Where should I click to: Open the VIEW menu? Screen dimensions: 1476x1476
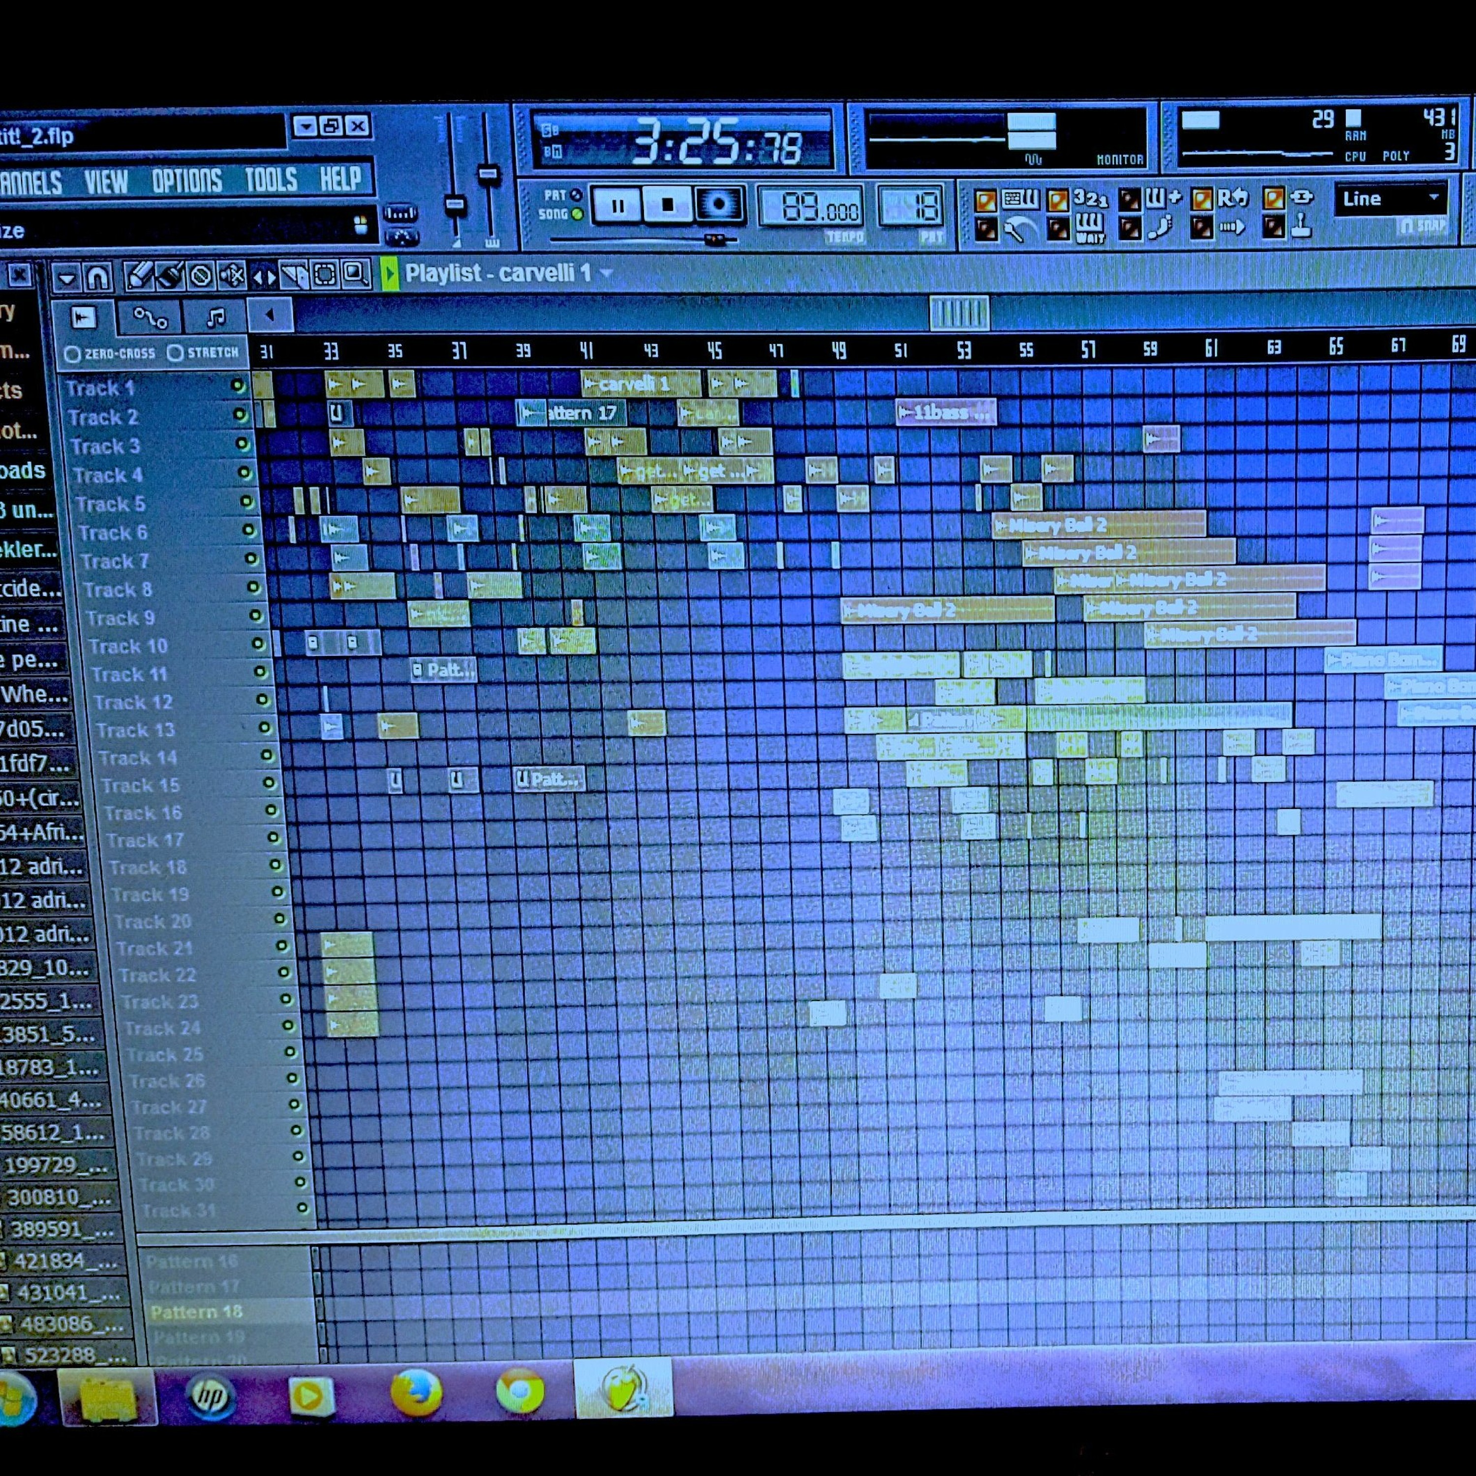pos(105,183)
